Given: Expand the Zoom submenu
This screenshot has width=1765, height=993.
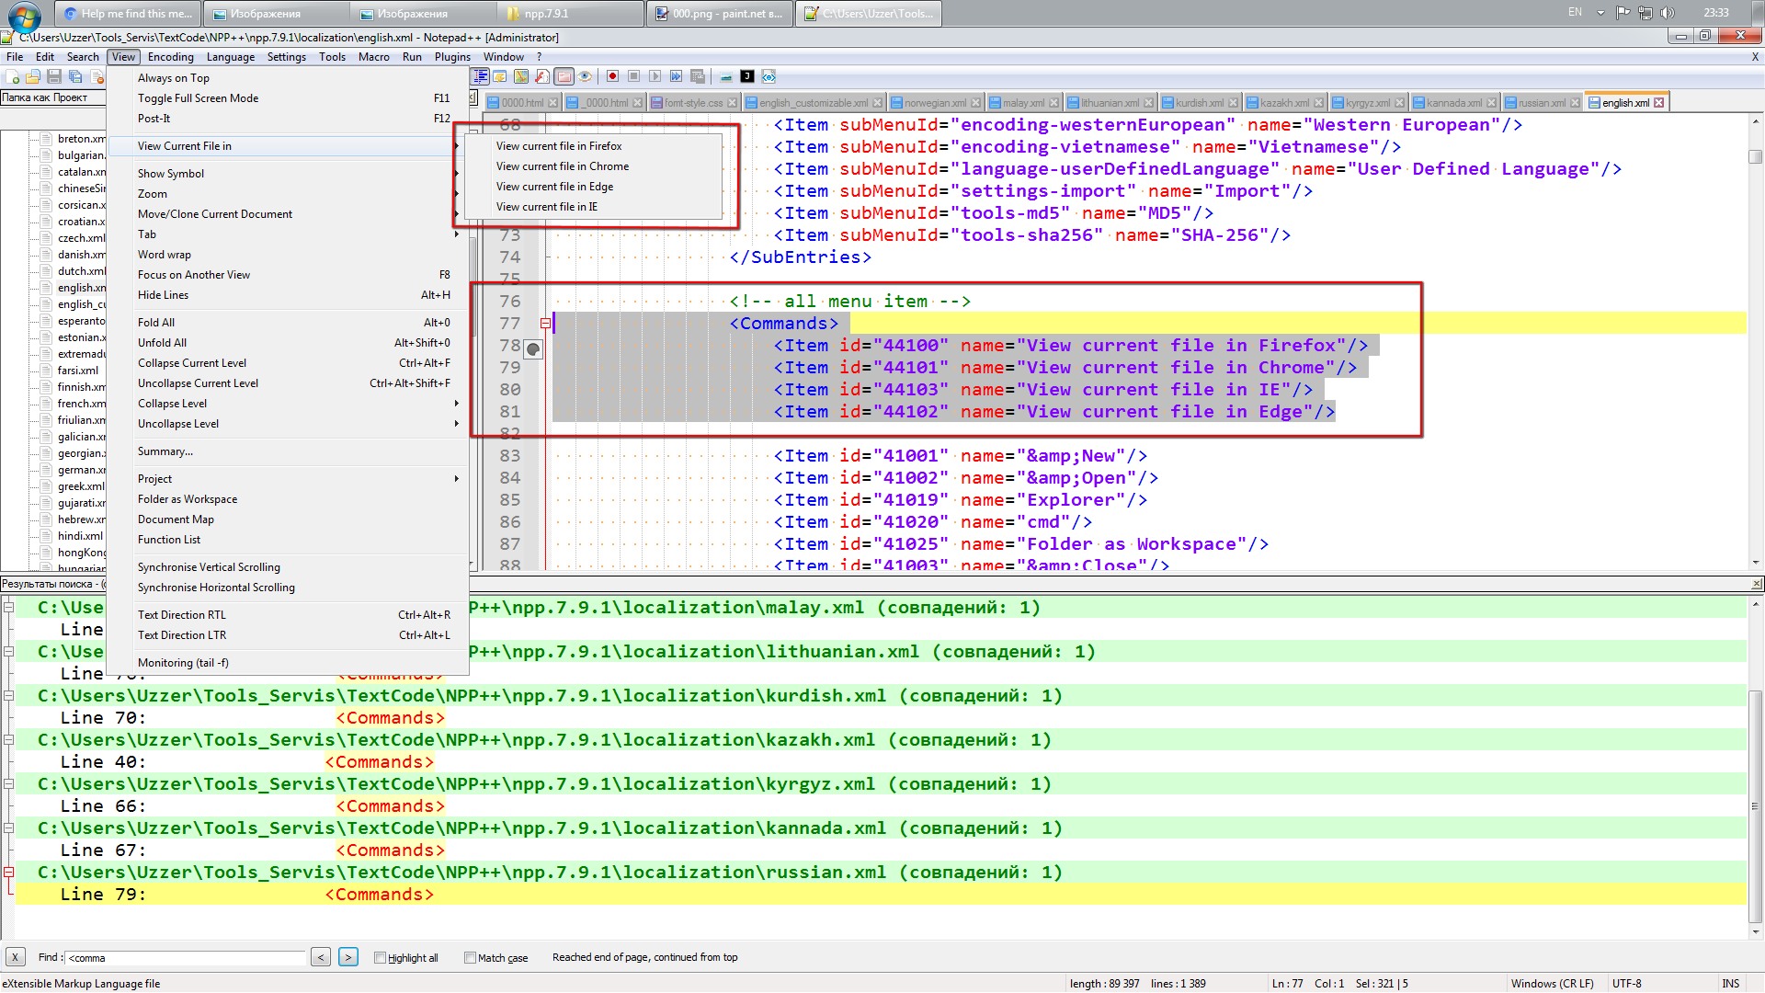Looking at the screenshot, I should [288, 194].
